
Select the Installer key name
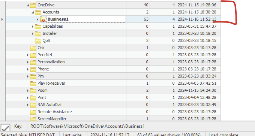[x=50, y=33]
